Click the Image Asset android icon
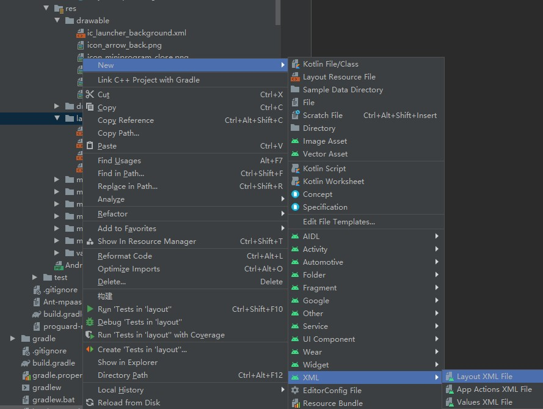Image resolution: width=543 pixels, height=409 pixels. pos(295,141)
